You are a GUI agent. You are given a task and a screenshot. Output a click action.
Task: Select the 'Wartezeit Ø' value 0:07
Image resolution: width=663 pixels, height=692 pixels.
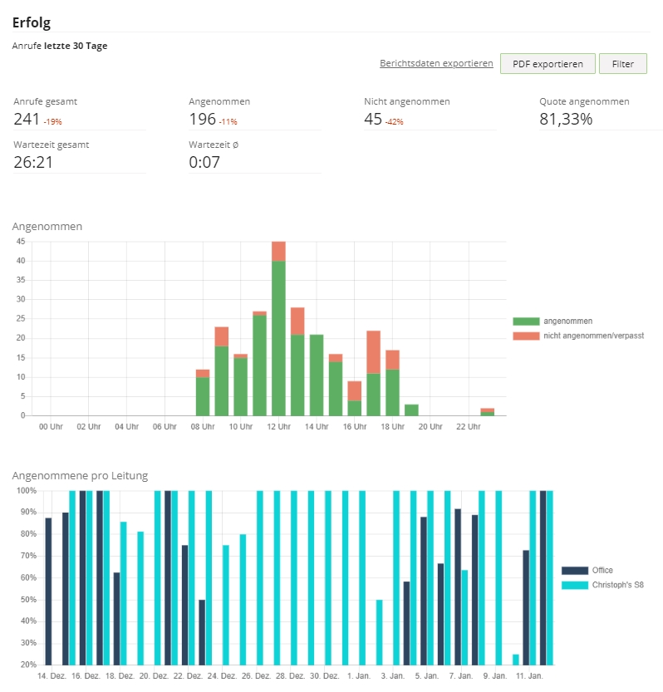pos(204,163)
